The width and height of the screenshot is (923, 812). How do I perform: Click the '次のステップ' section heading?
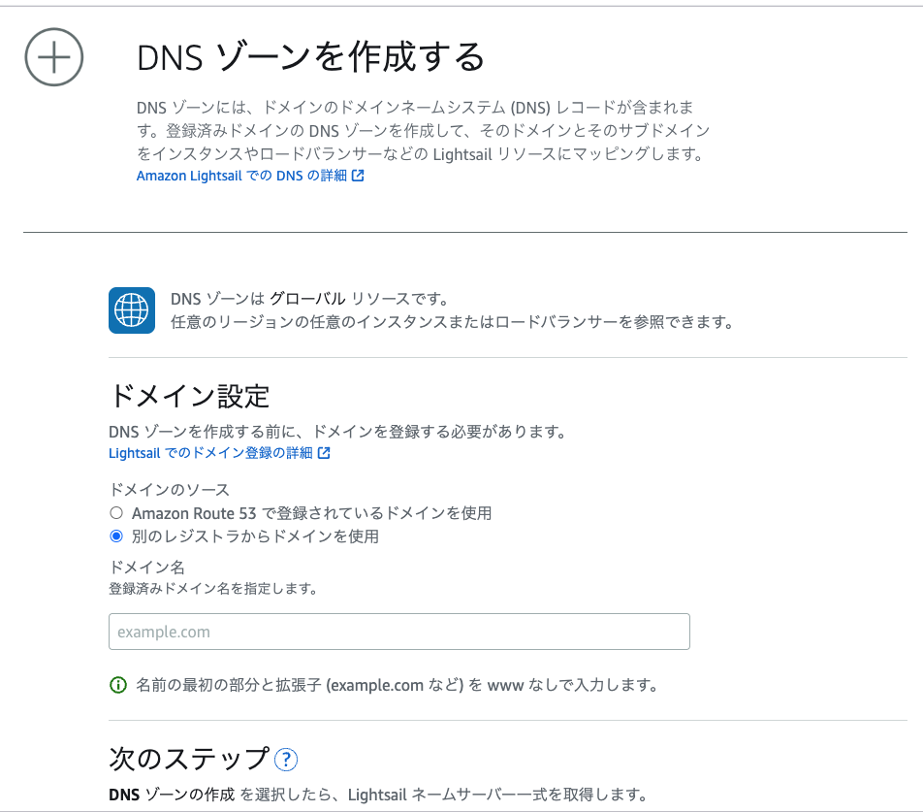(x=189, y=759)
